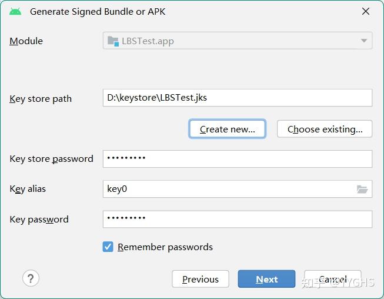The width and height of the screenshot is (384, 299).
Task: Click the Create new... keystore button
Action: (x=227, y=129)
